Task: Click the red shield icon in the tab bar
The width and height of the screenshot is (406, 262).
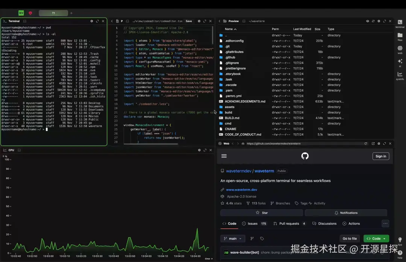Action: click(x=30, y=13)
